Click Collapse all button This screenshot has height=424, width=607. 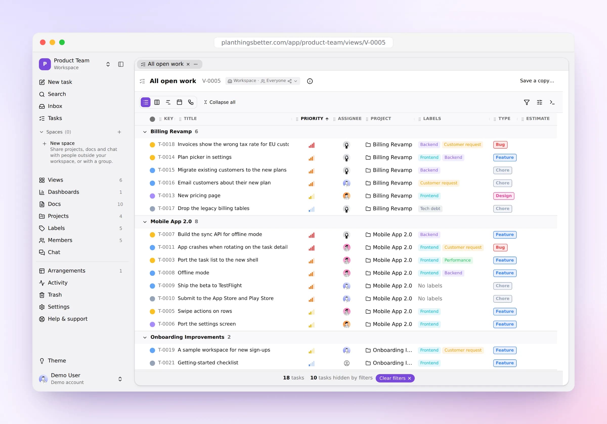(x=220, y=102)
